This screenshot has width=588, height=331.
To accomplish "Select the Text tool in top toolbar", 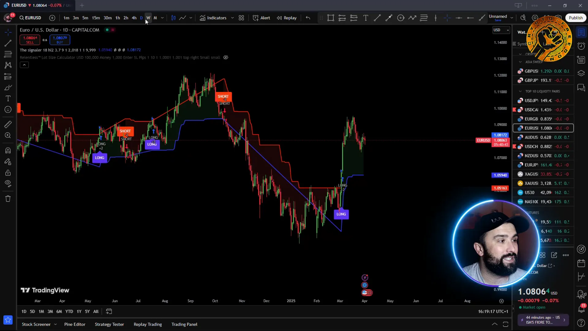I will click(366, 18).
